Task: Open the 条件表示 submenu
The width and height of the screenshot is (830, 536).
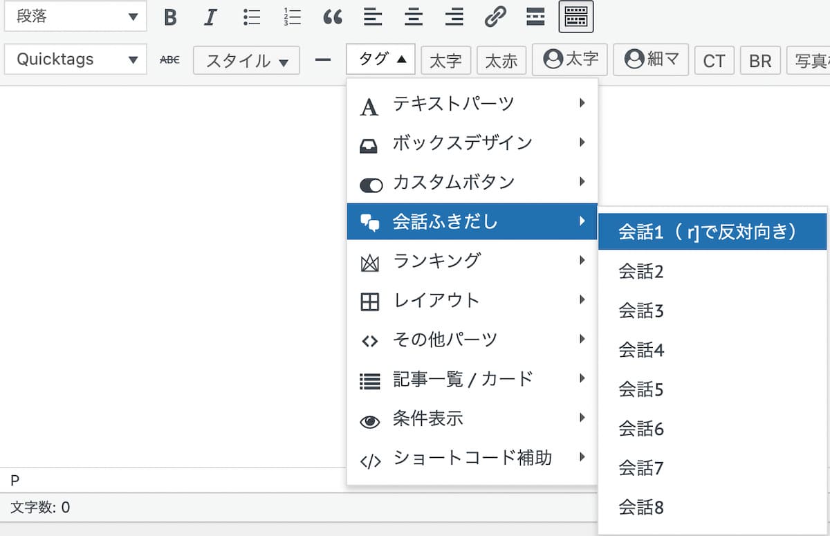Action: (472, 418)
